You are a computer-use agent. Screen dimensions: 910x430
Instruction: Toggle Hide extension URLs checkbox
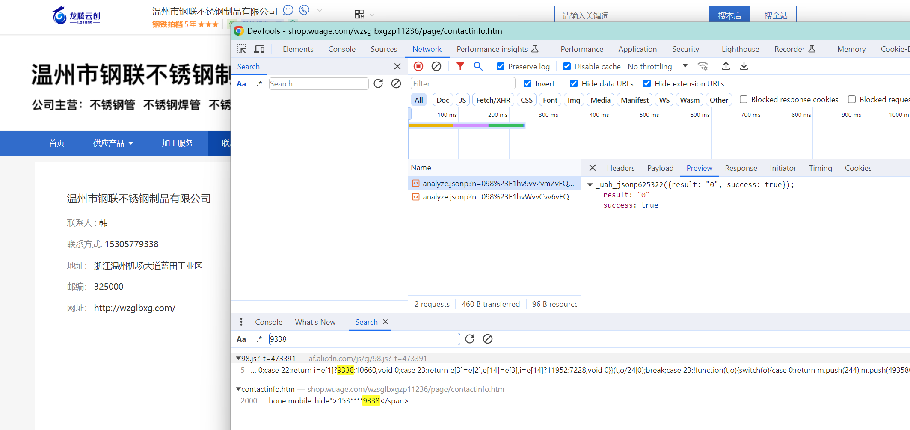647,83
